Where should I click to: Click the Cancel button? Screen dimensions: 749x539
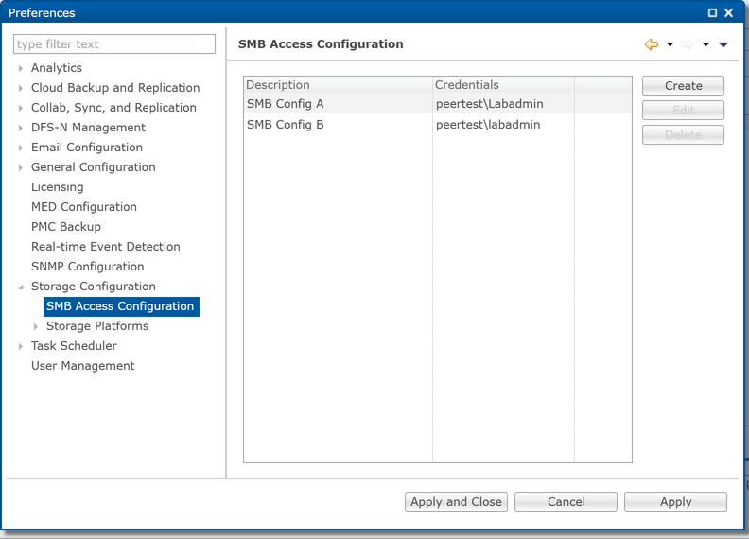(566, 502)
